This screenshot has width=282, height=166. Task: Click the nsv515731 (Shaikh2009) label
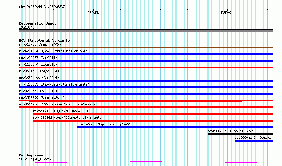[40, 44]
